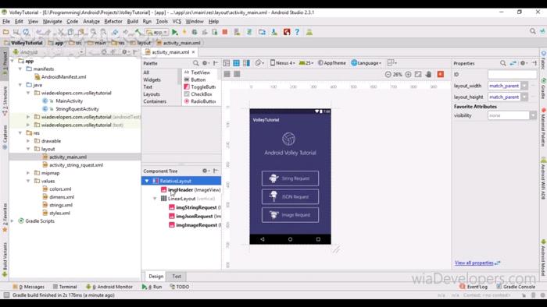
Task: Toggle between all and favorite properties
Action: tap(513, 63)
